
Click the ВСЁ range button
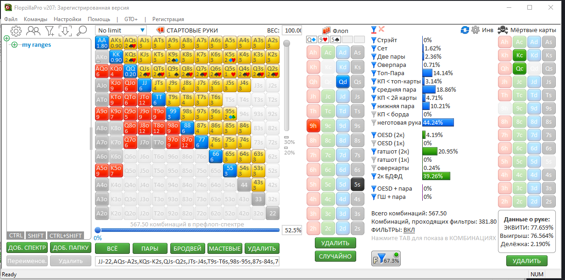[112, 248]
